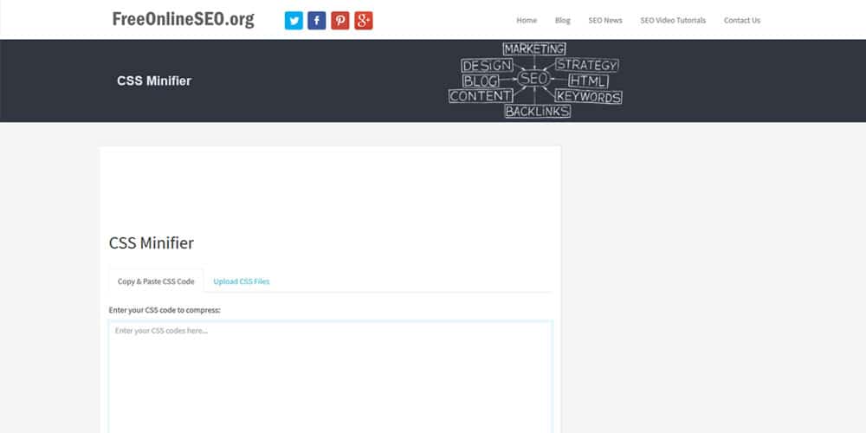Go to FreeOnlineSEO.org site logo
Viewport: 866px width, 433px height.
[184, 19]
